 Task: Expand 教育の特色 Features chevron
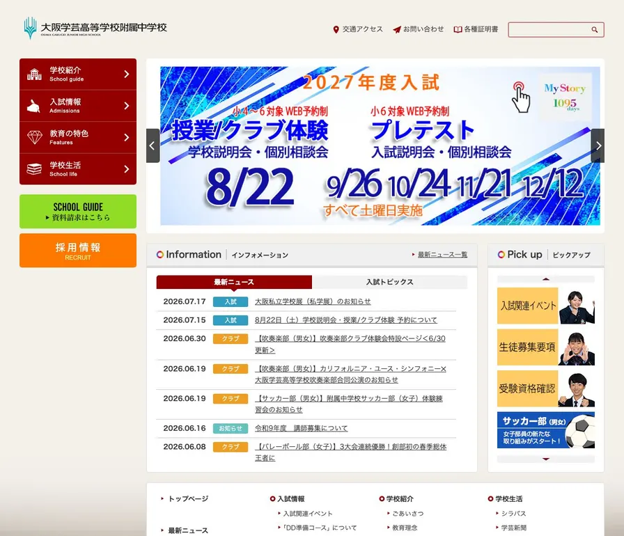click(x=127, y=138)
